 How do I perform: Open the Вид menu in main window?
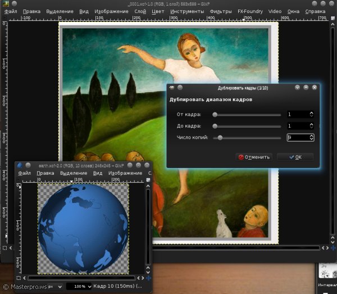tap(84, 11)
